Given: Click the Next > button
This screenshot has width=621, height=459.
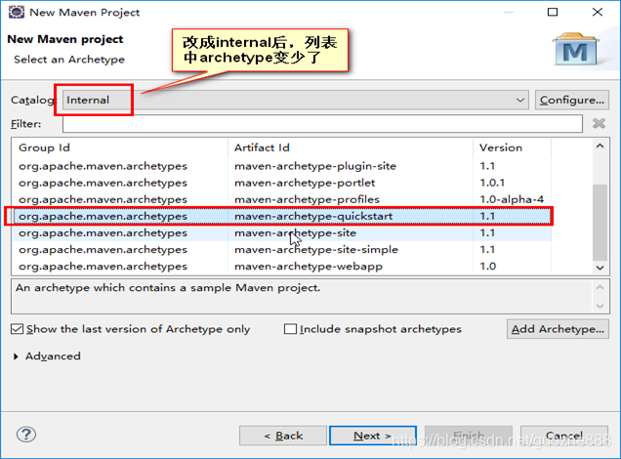Looking at the screenshot, I should tap(373, 436).
